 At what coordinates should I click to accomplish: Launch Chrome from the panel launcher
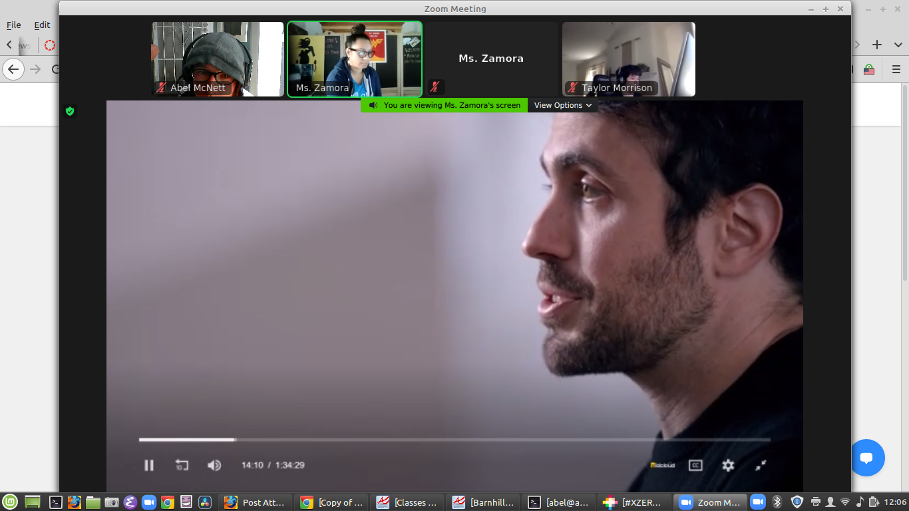pyautogui.click(x=168, y=502)
